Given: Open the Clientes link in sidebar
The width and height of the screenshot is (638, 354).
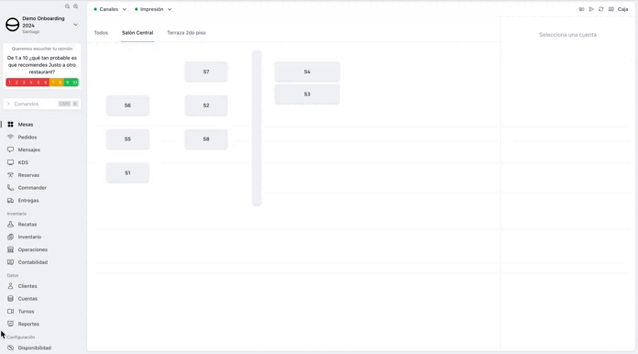Looking at the screenshot, I should click(x=27, y=286).
